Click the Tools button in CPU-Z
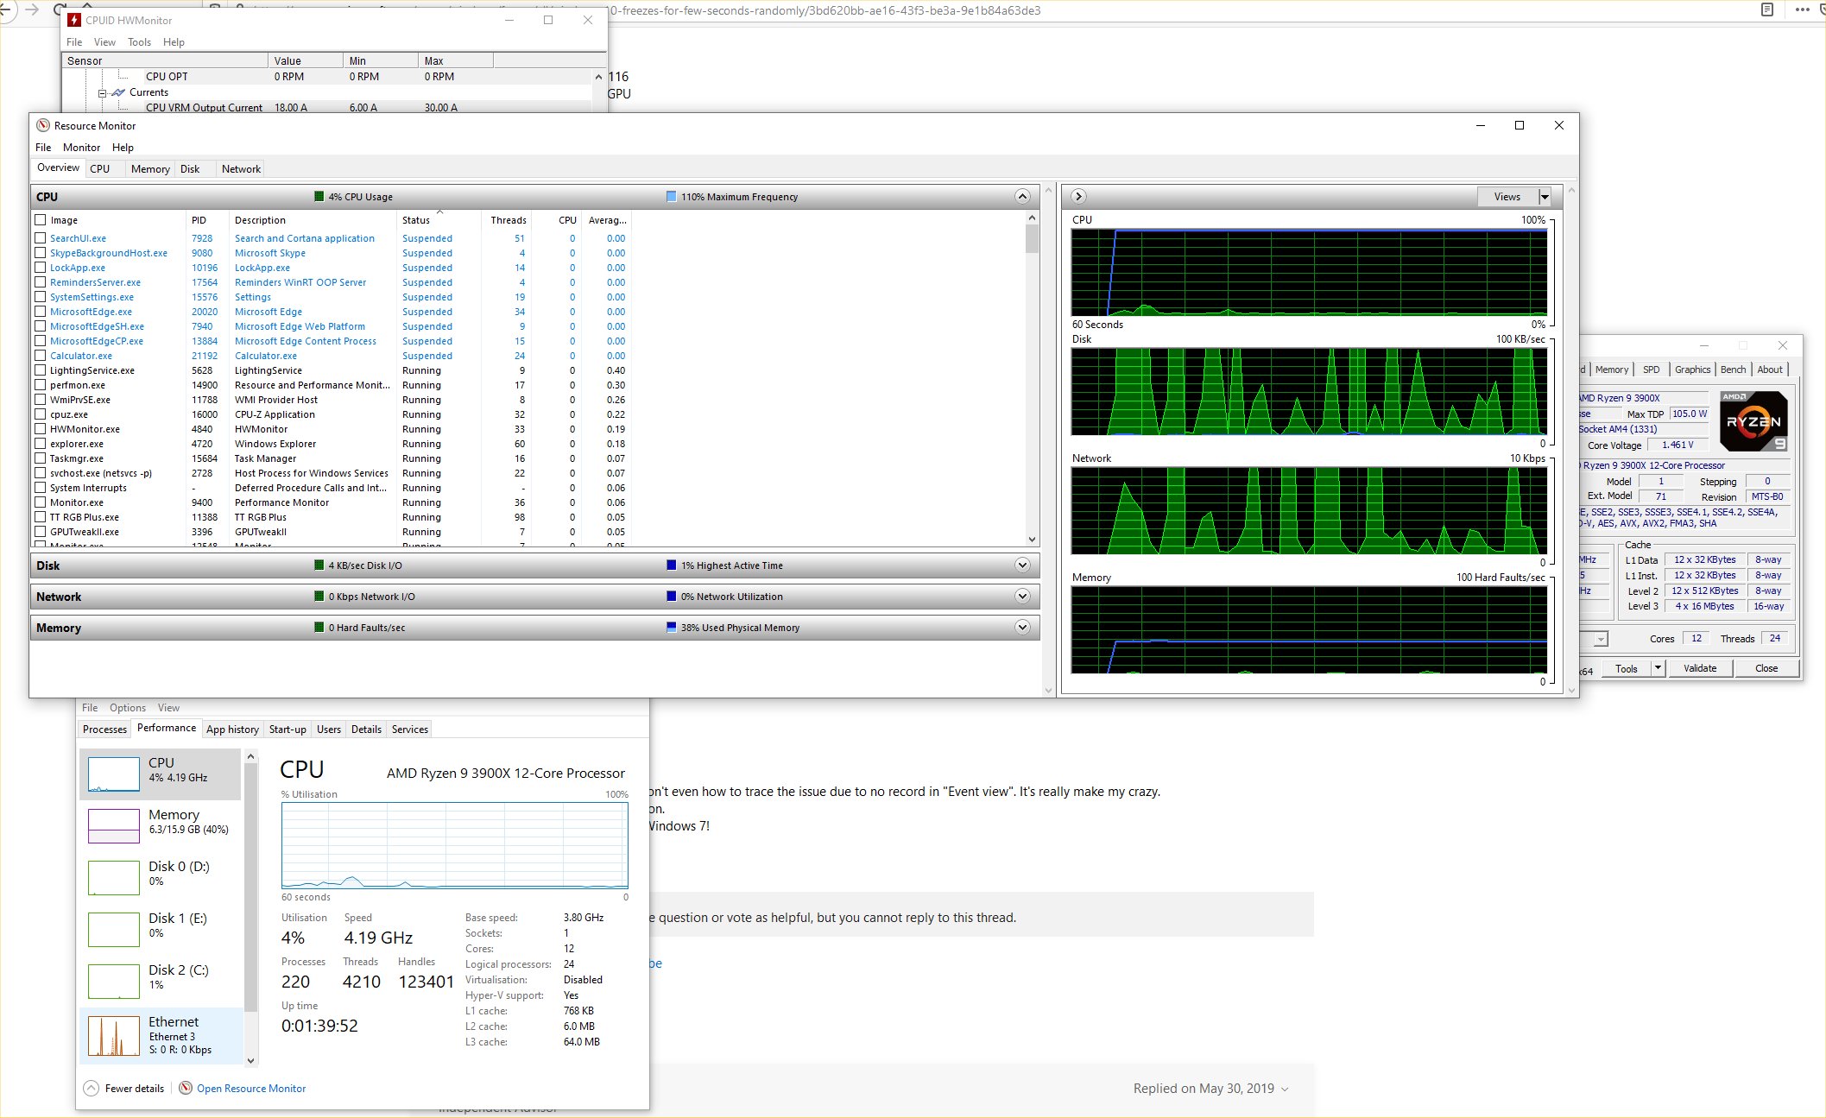Image resolution: width=1826 pixels, height=1118 pixels. [x=1627, y=668]
